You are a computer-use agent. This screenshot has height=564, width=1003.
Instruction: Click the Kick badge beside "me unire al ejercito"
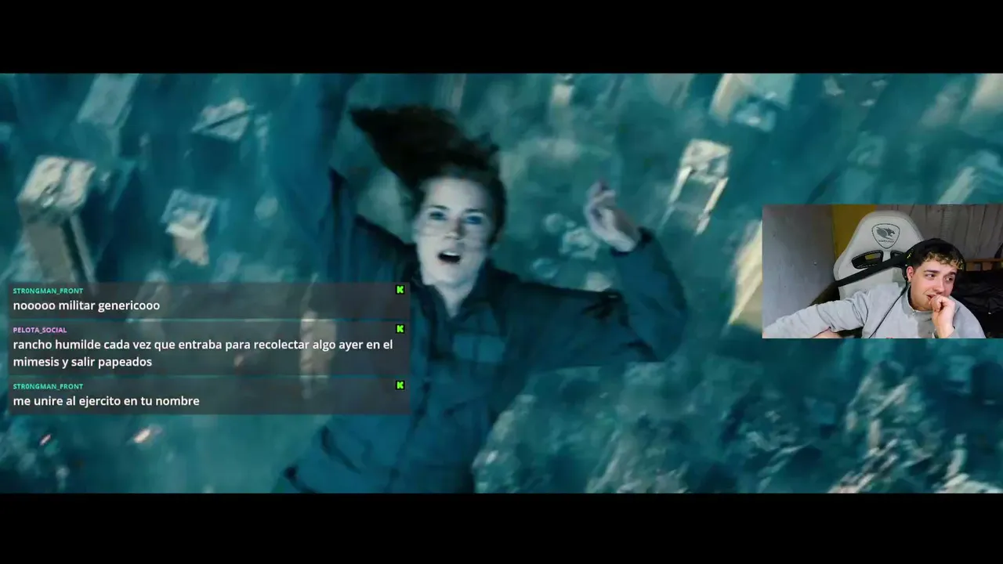click(400, 385)
